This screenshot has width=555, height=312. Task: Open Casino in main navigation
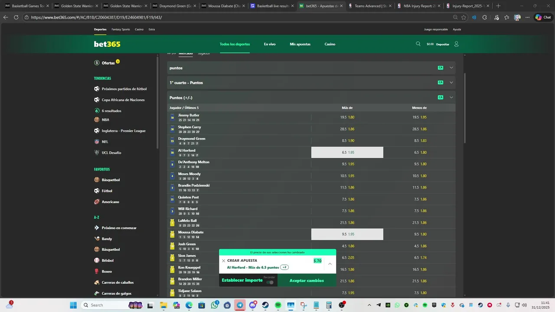tap(330, 44)
